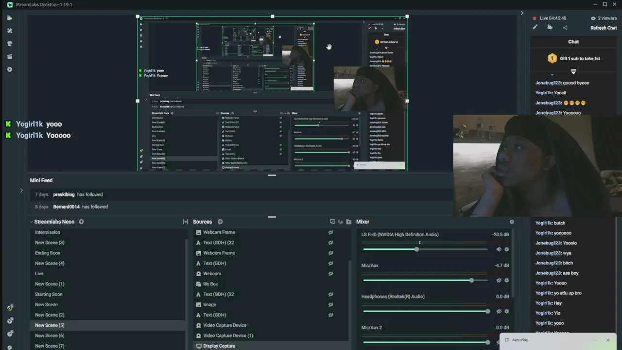The height and width of the screenshot is (350, 622).
Task: Select the Iile Box source
Action: pyautogui.click(x=210, y=284)
